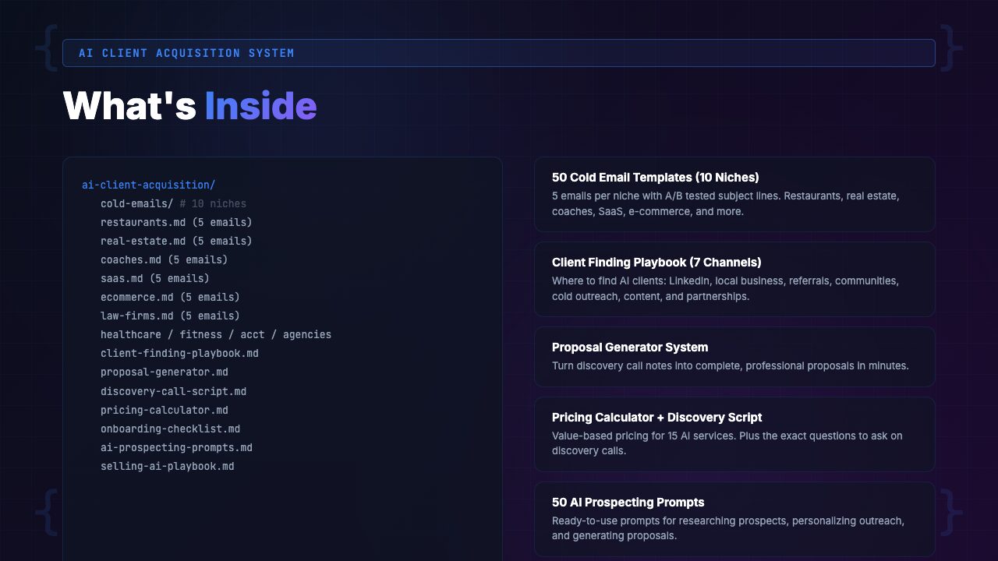This screenshot has height=561, width=998.
Task: Click pricing-calculator.md
Action: (x=165, y=409)
